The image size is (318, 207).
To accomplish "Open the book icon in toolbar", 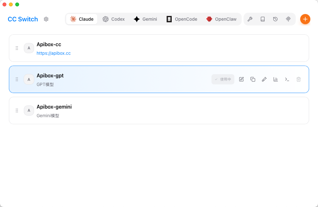I will point(263,19).
